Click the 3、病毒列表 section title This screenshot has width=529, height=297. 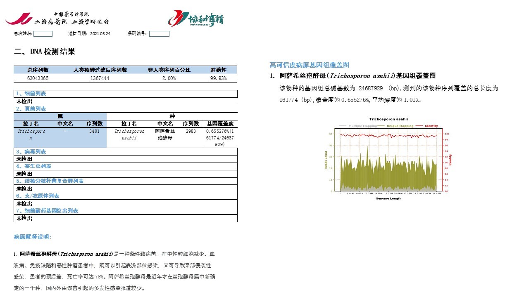click(31, 152)
